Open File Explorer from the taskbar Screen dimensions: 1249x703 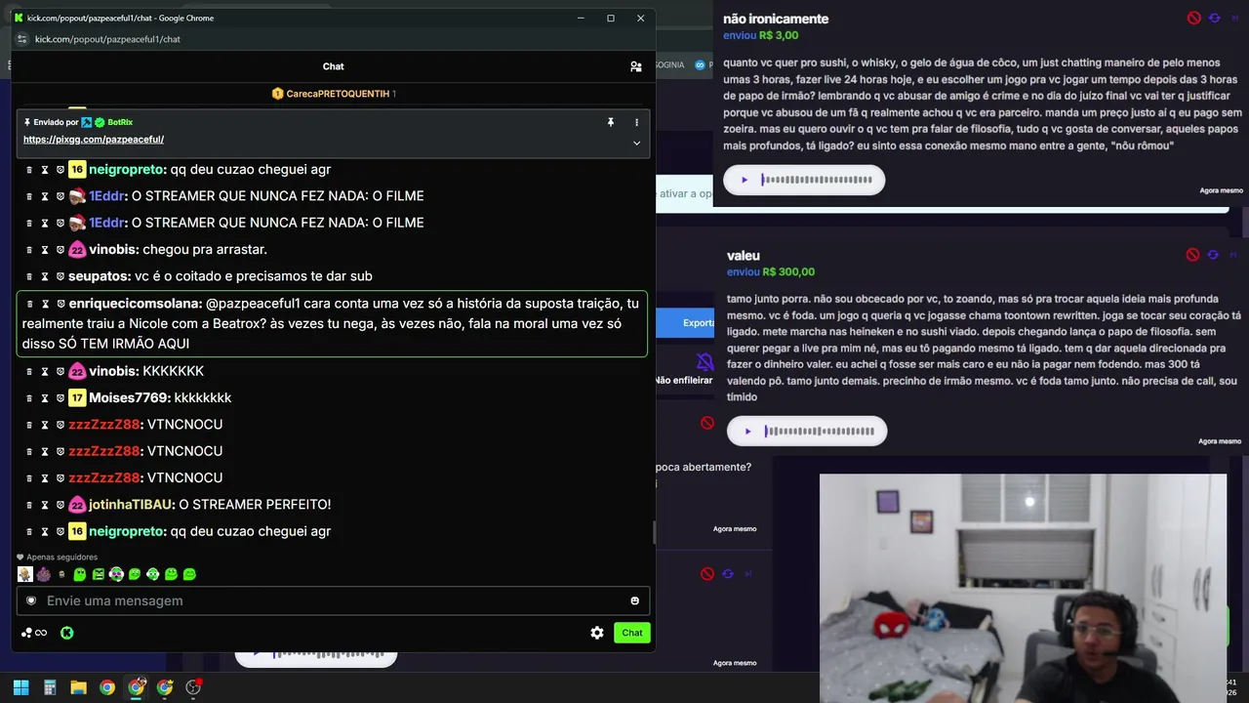point(78,687)
